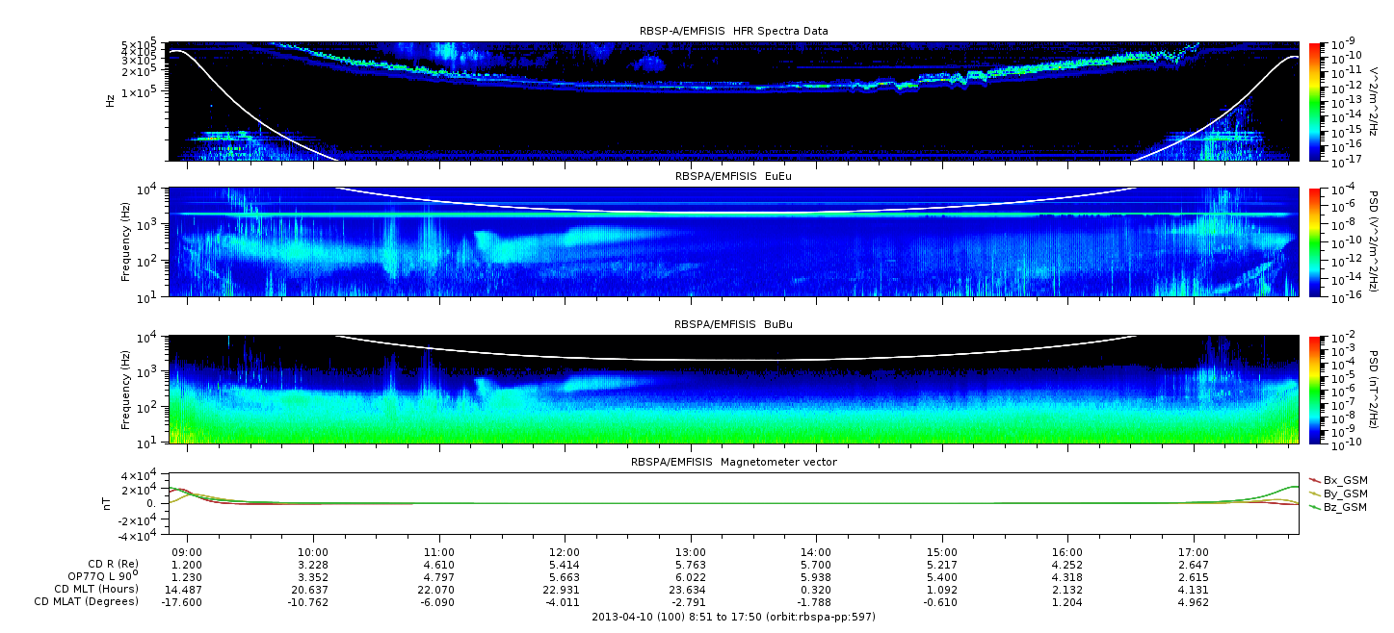Select the CD MLAT (Degrees) row label
This screenshot has height=633, width=1394.
click(88, 601)
